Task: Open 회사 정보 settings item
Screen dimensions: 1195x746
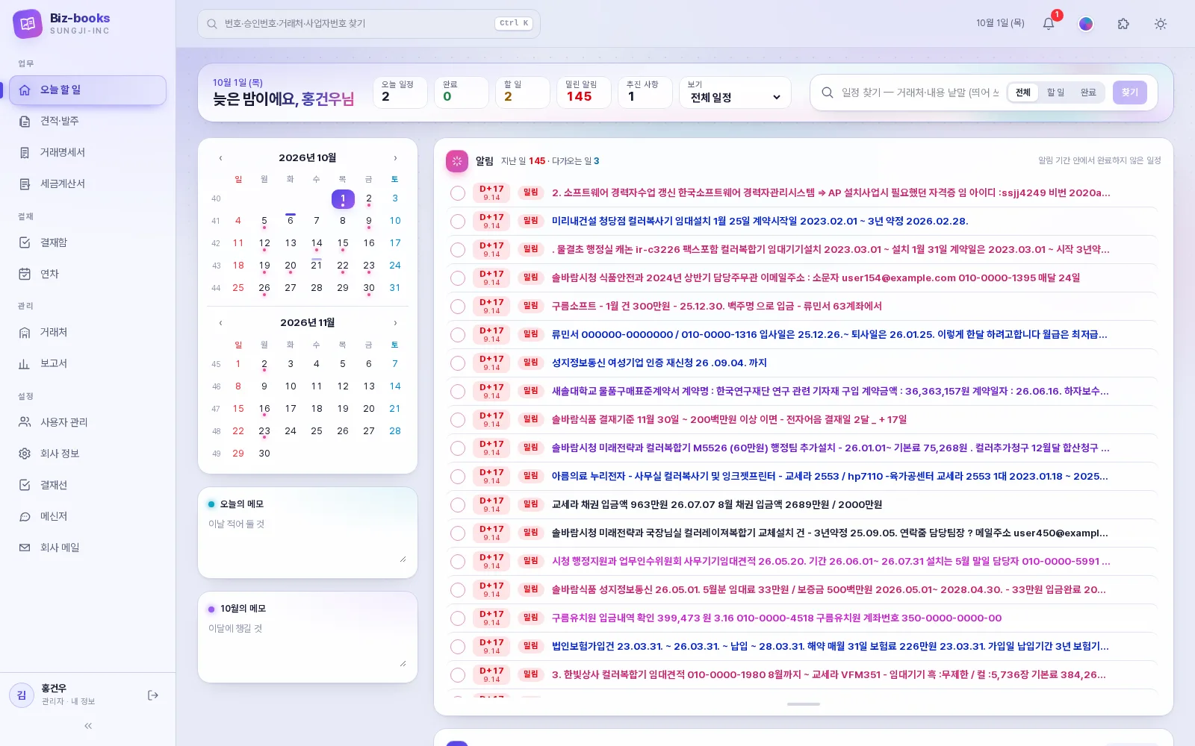Action: (87, 454)
